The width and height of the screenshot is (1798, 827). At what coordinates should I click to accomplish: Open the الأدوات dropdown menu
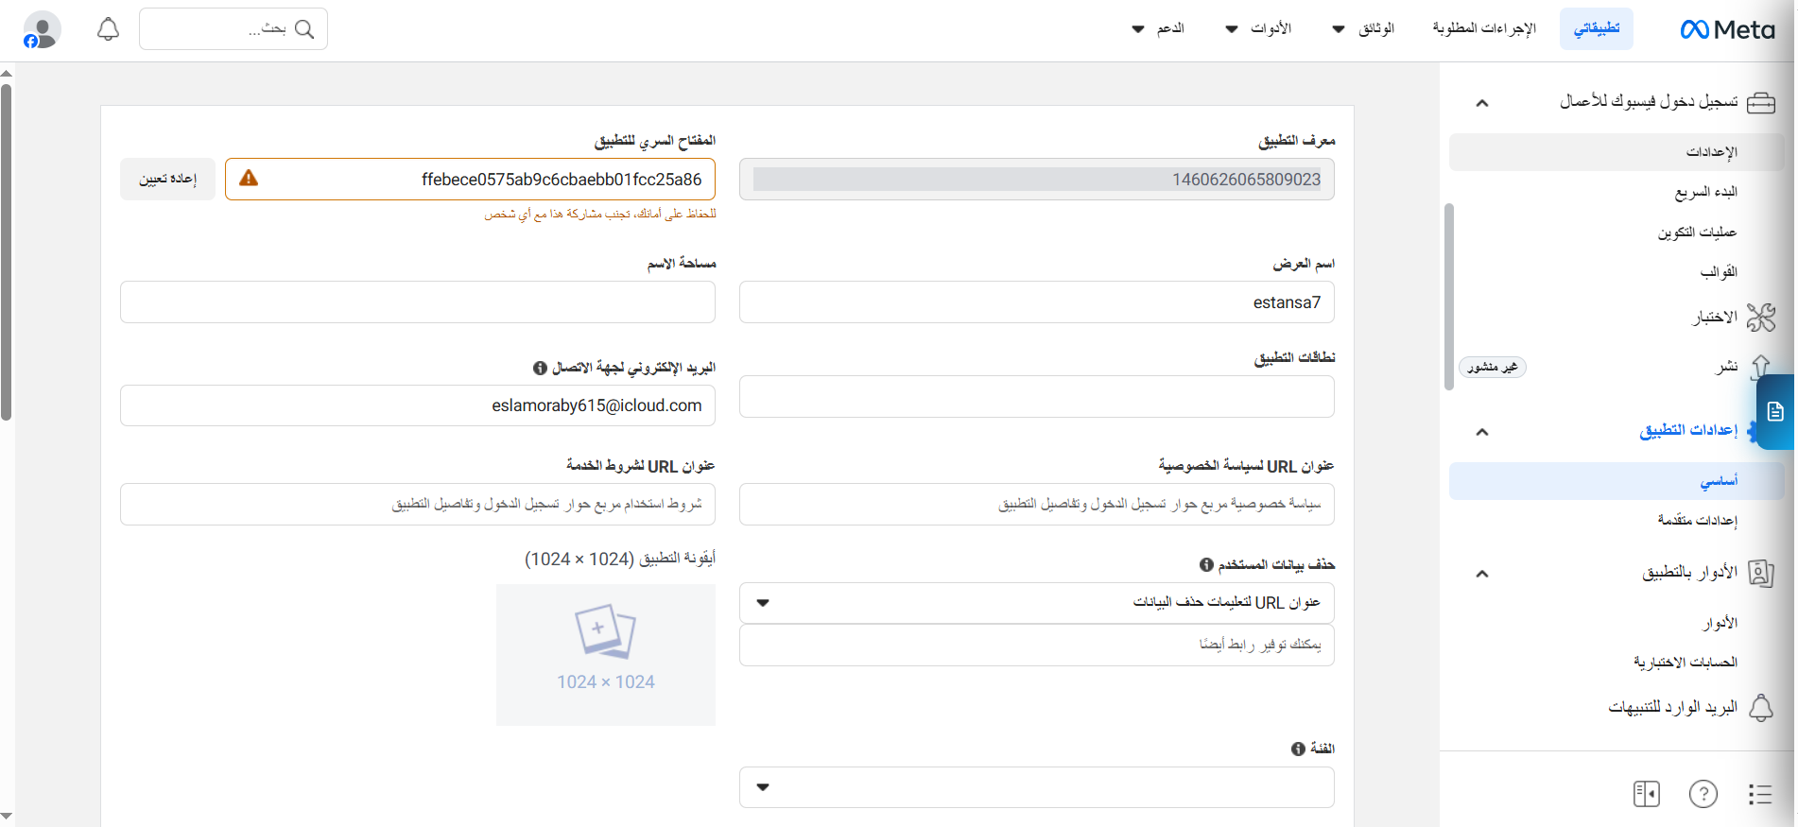pyautogui.click(x=1258, y=28)
